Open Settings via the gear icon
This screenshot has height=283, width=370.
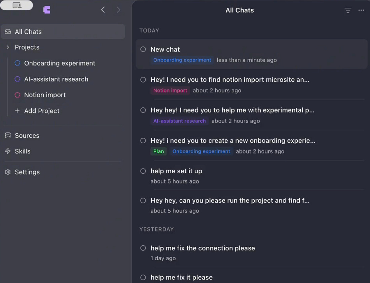(x=8, y=172)
